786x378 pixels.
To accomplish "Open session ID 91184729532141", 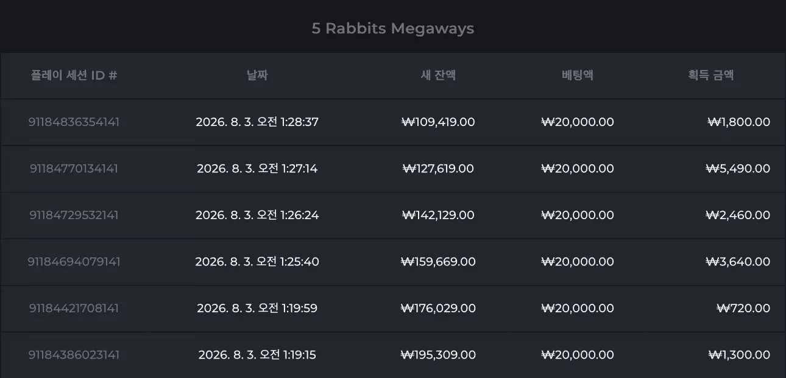I will tap(74, 215).
